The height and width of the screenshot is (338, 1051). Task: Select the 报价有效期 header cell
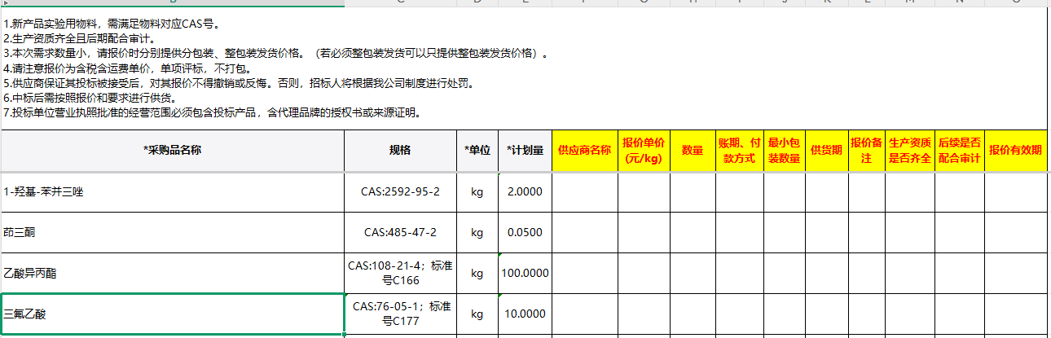tap(1015, 151)
